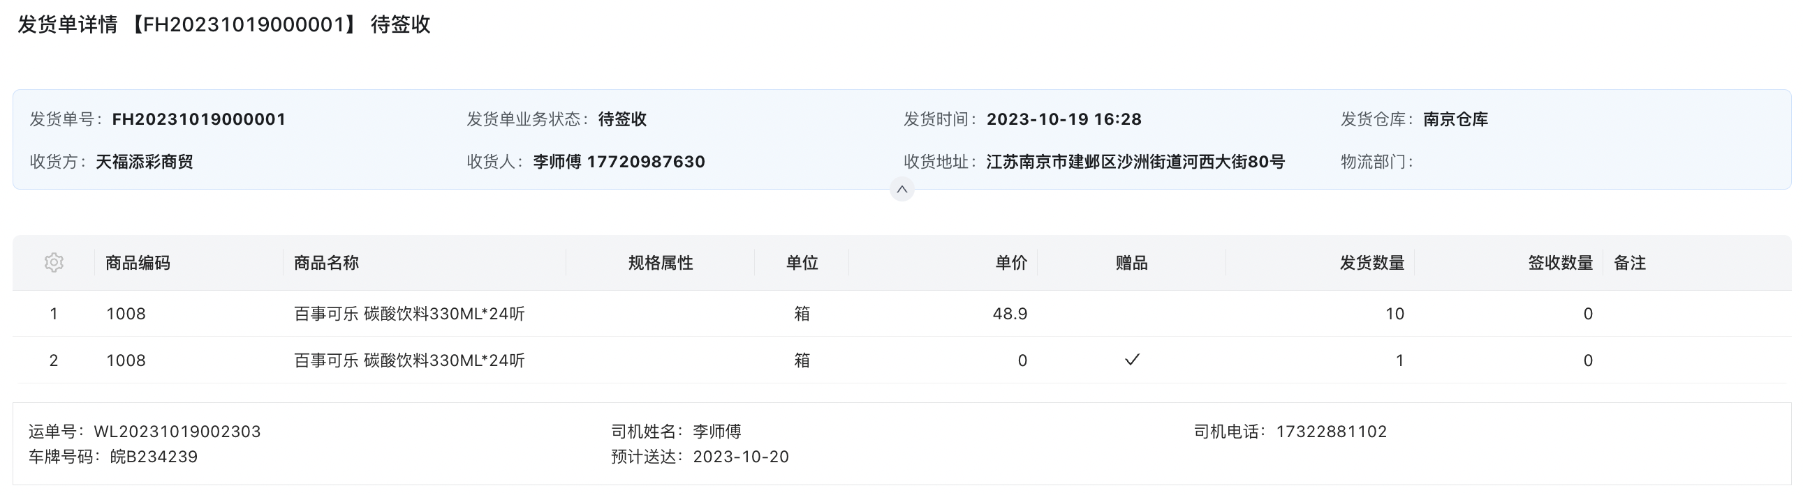Click 规格属性 column header
The width and height of the screenshot is (1803, 495).
660,263
